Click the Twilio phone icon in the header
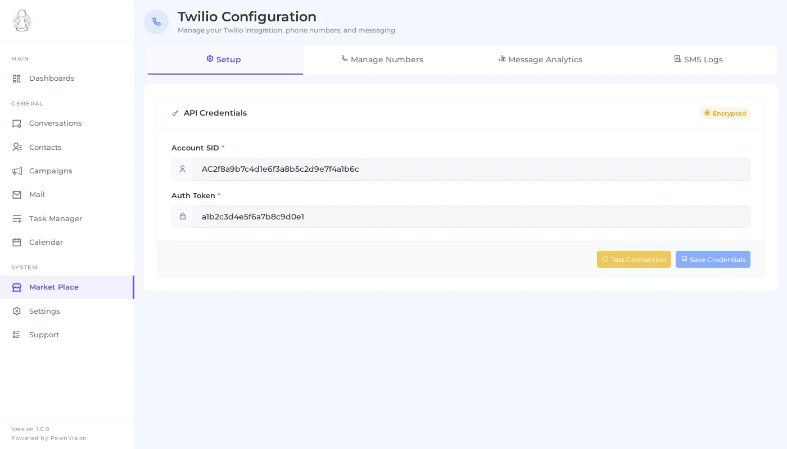The image size is (787, 449). (156, 22)
